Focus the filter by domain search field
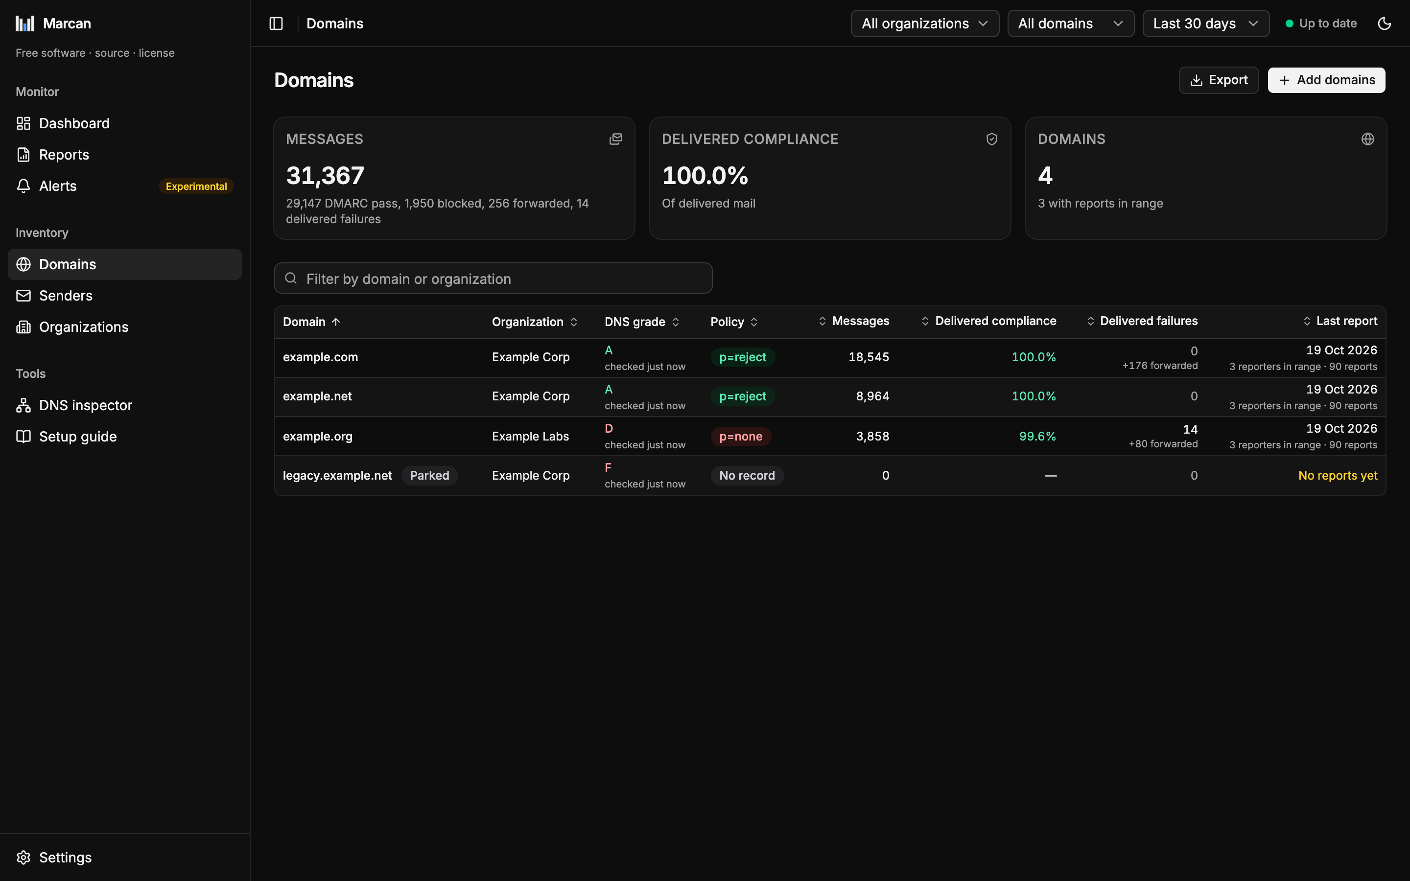Viewport: 1410px width, 881px height. pos(493,278)
